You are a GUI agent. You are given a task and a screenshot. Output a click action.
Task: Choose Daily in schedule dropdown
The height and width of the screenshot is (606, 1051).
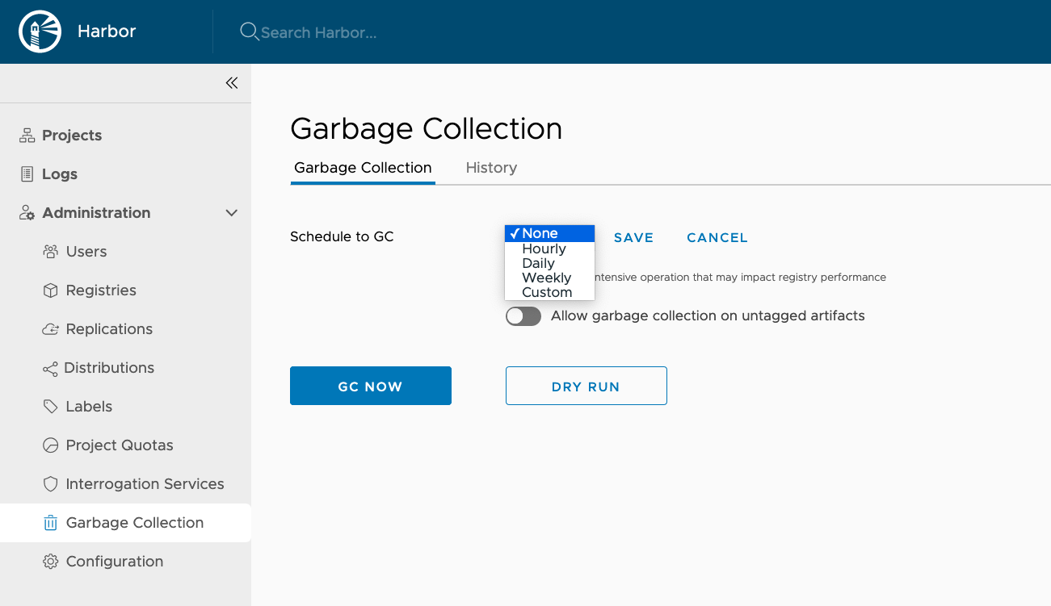click(x=549, y=263)
